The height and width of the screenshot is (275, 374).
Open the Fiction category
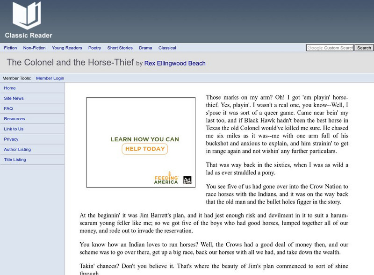[10, 48]
